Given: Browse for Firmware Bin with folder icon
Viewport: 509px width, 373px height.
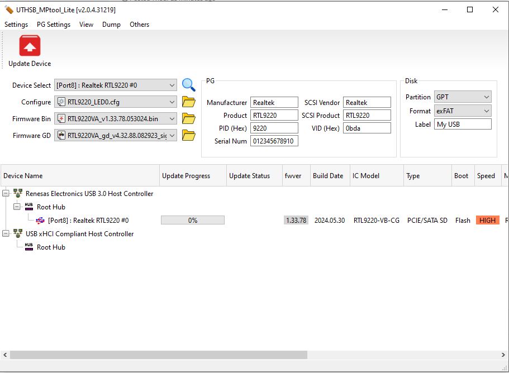Looking at the screenshot, I should click(x=189, y=119).
